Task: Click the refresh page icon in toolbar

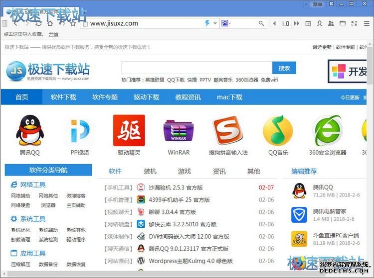Action: pyautogui.click(x=38, y=23)
